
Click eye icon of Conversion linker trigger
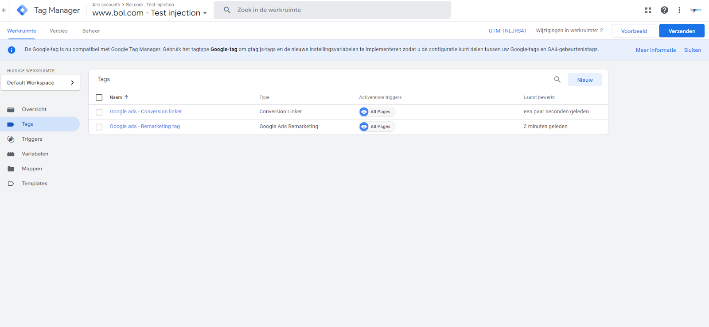[364, 112]
